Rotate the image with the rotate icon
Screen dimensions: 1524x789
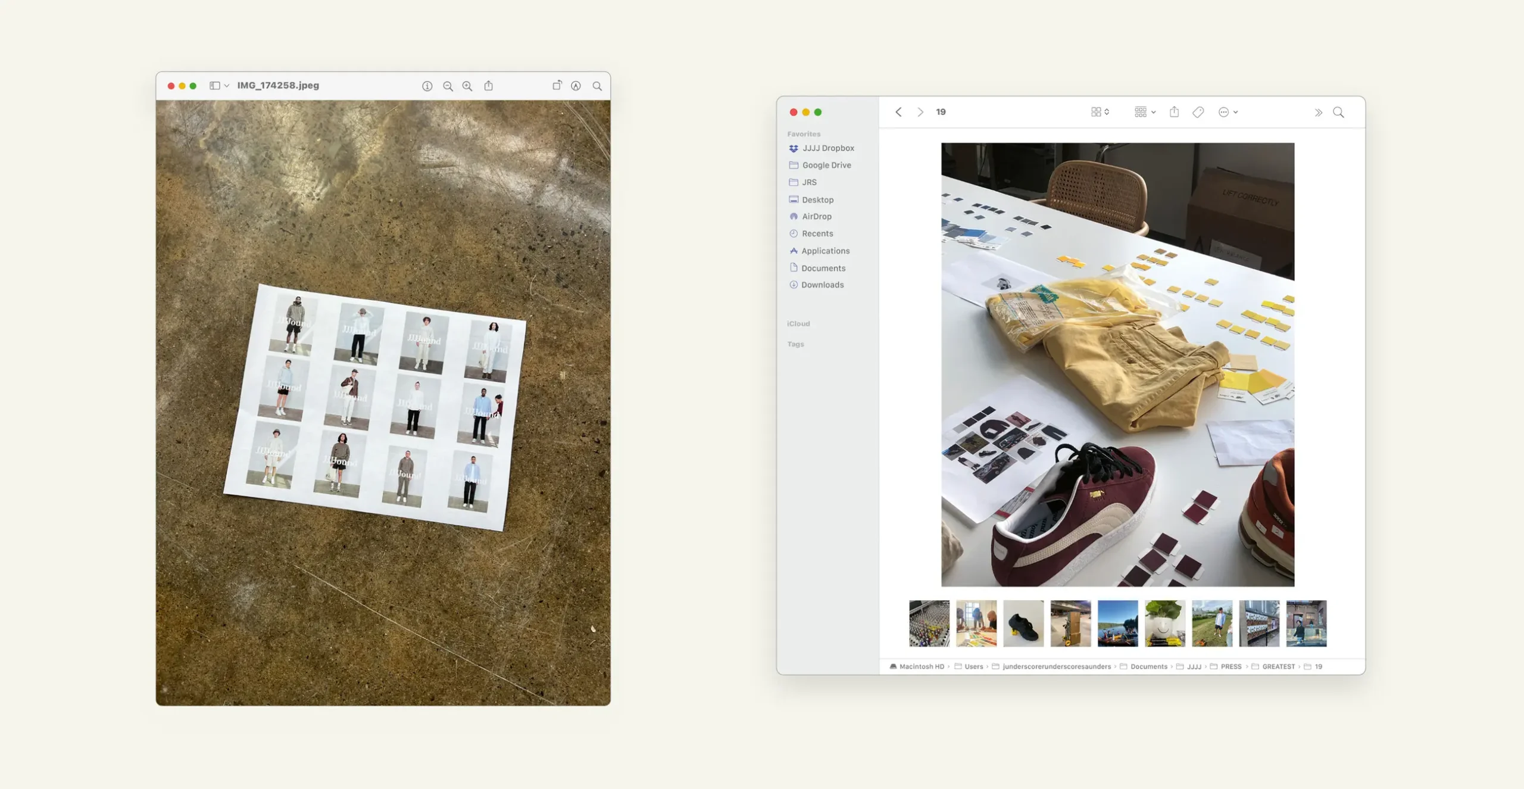click(557, 85)
